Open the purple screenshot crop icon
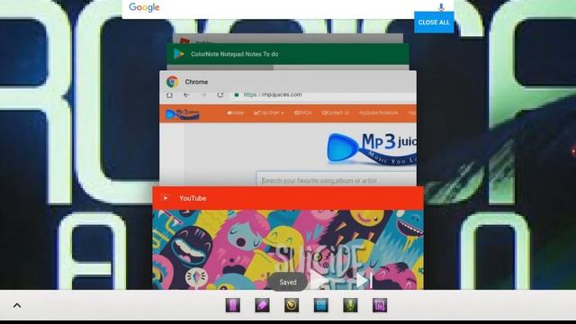The image size is (576, 324). point(380,305)
